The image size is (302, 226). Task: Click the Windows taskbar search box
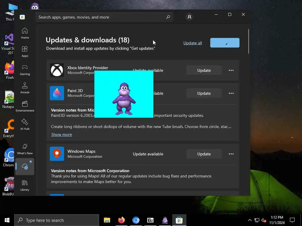(x=57, y=220)
